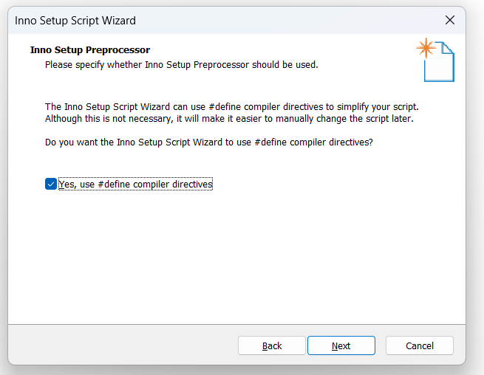
Task: Click the new script document icon
Action: [435, 60]
